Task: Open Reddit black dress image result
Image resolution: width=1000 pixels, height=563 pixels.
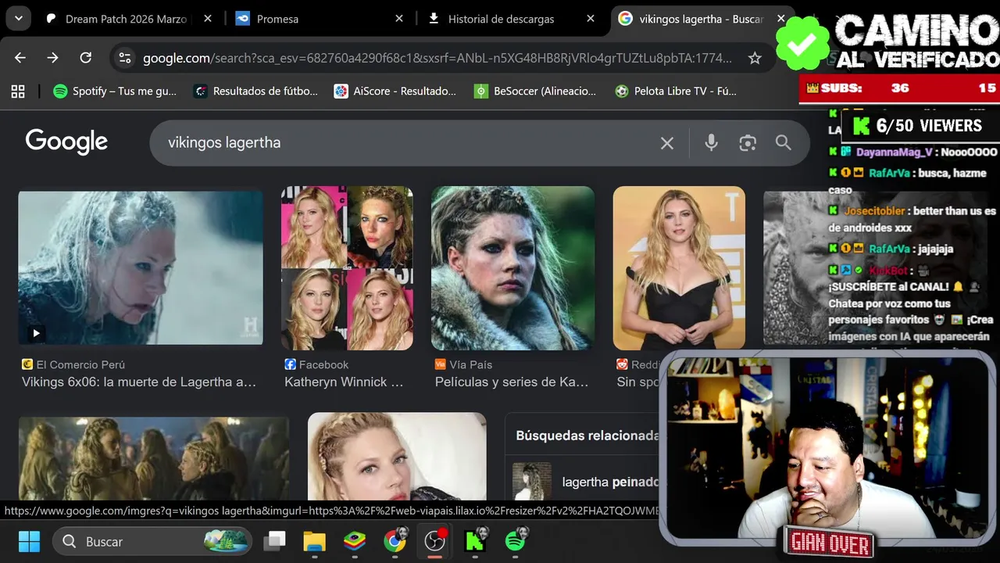Action: pos(679,268)
